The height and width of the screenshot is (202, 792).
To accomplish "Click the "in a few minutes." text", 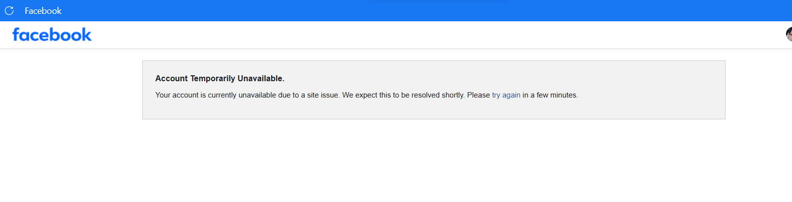I will 550,95.
